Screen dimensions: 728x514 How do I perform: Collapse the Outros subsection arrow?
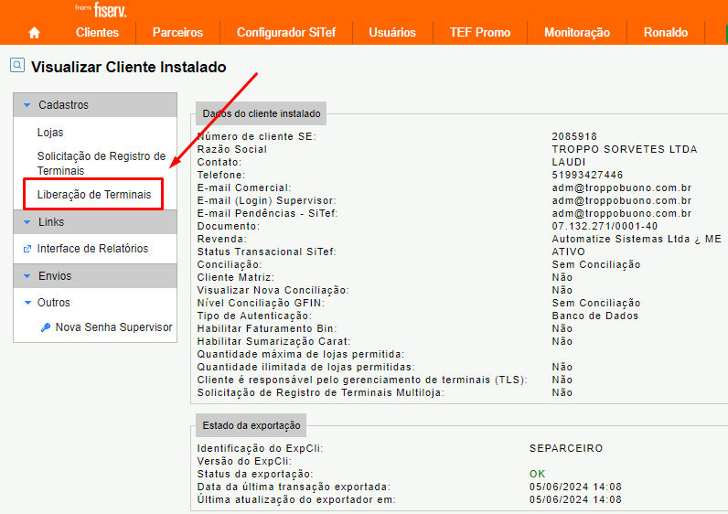coord(27,303)
